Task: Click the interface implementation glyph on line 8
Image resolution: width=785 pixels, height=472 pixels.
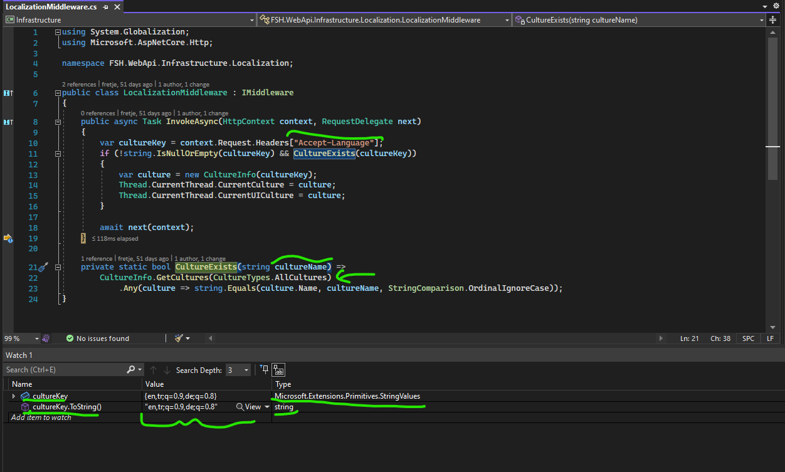Action: click(x=8, y=122)
